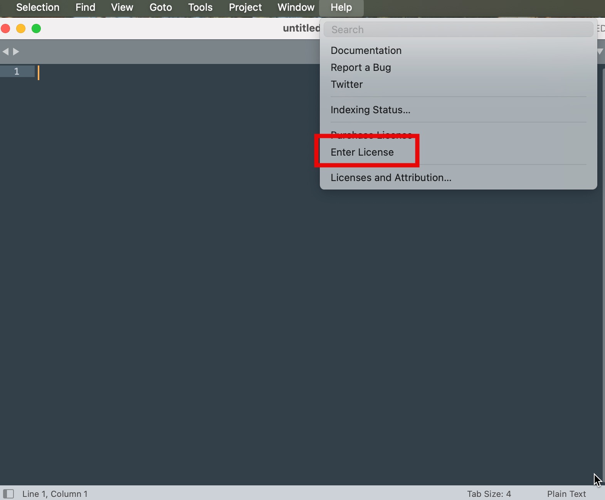The width and height of the screenshot is (605, 500).
Task: Open the Project menu
Action: click(x=245, y=7)
